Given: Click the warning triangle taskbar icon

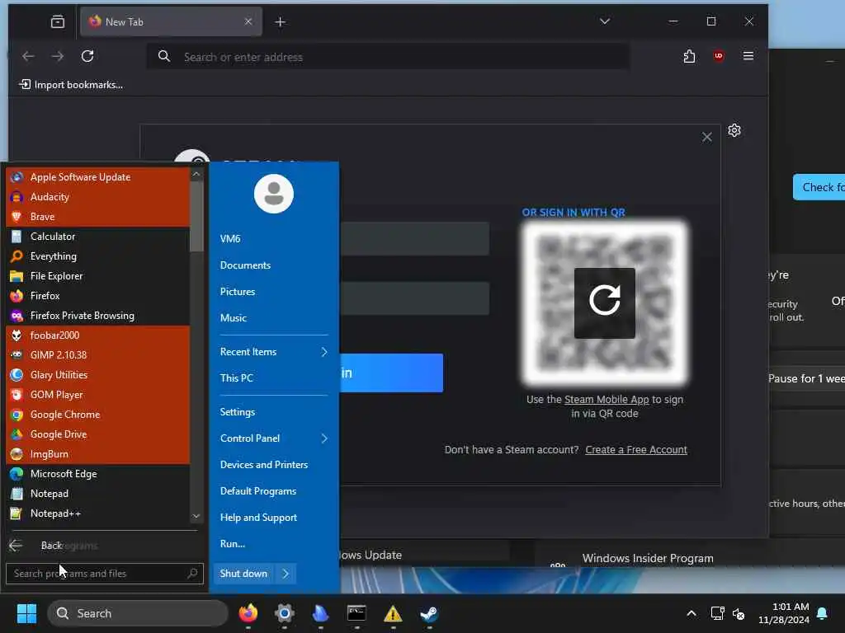Looking at the screenshot, I should pyautogui.click(x=393, y=613).
